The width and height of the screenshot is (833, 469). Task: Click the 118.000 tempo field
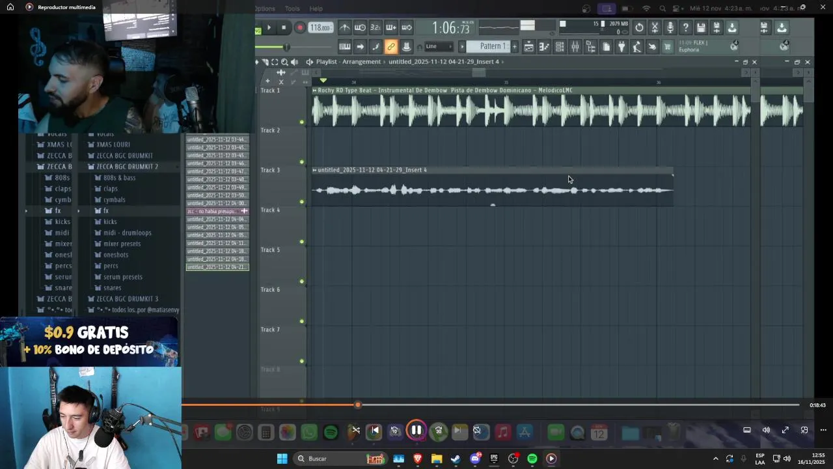click(x=320, y=27)
